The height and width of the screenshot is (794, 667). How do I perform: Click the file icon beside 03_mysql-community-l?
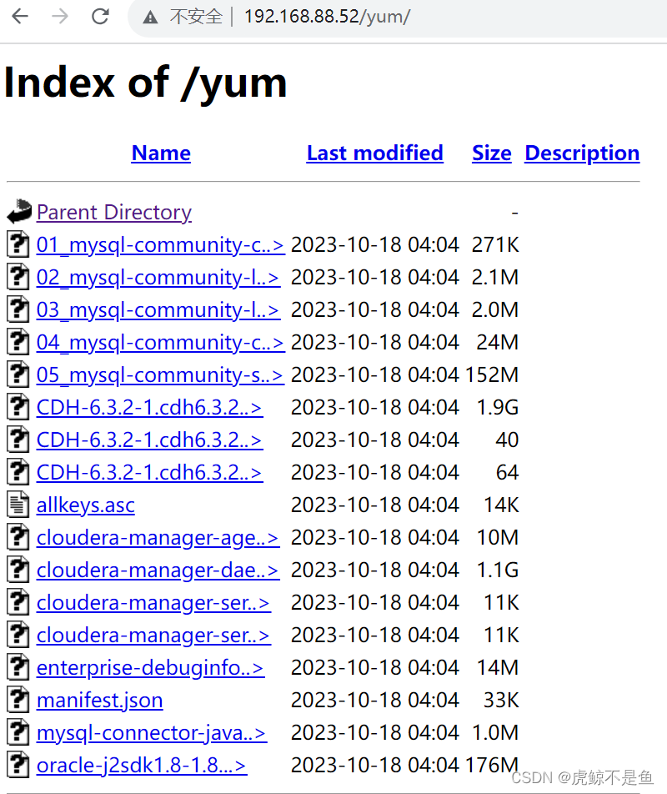(x=18, y=309)
